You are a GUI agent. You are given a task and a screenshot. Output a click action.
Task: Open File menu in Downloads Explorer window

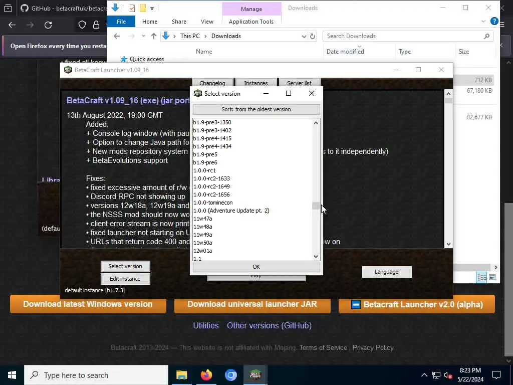pos(121,22)
